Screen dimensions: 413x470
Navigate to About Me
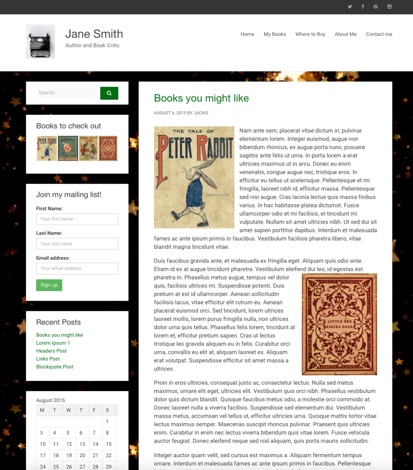[346, 34]
